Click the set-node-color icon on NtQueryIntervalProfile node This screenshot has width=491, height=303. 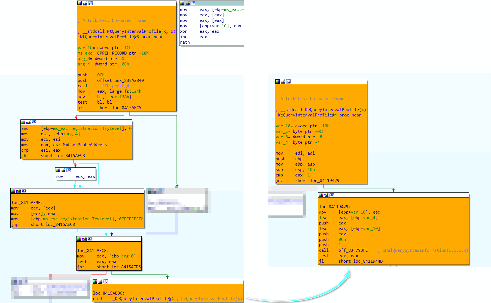click(80, 3)
